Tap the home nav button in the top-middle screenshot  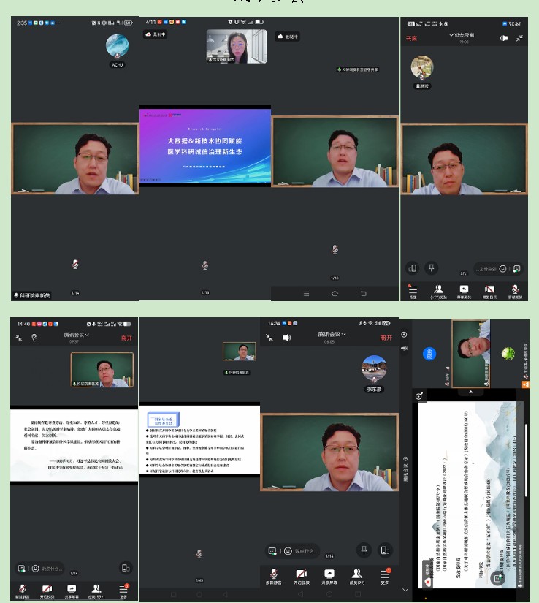coord(335,294)
